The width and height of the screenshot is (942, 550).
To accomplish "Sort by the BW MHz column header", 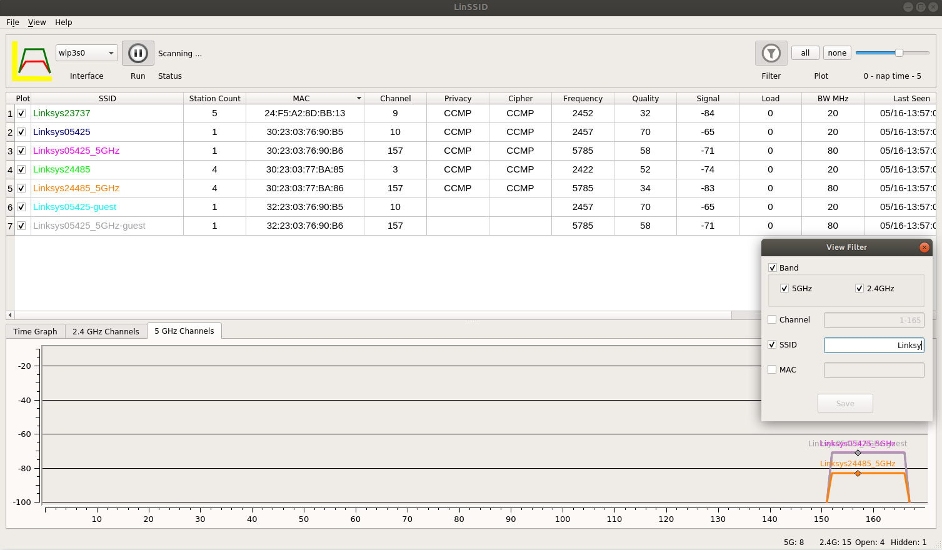I will coord(833,98).
